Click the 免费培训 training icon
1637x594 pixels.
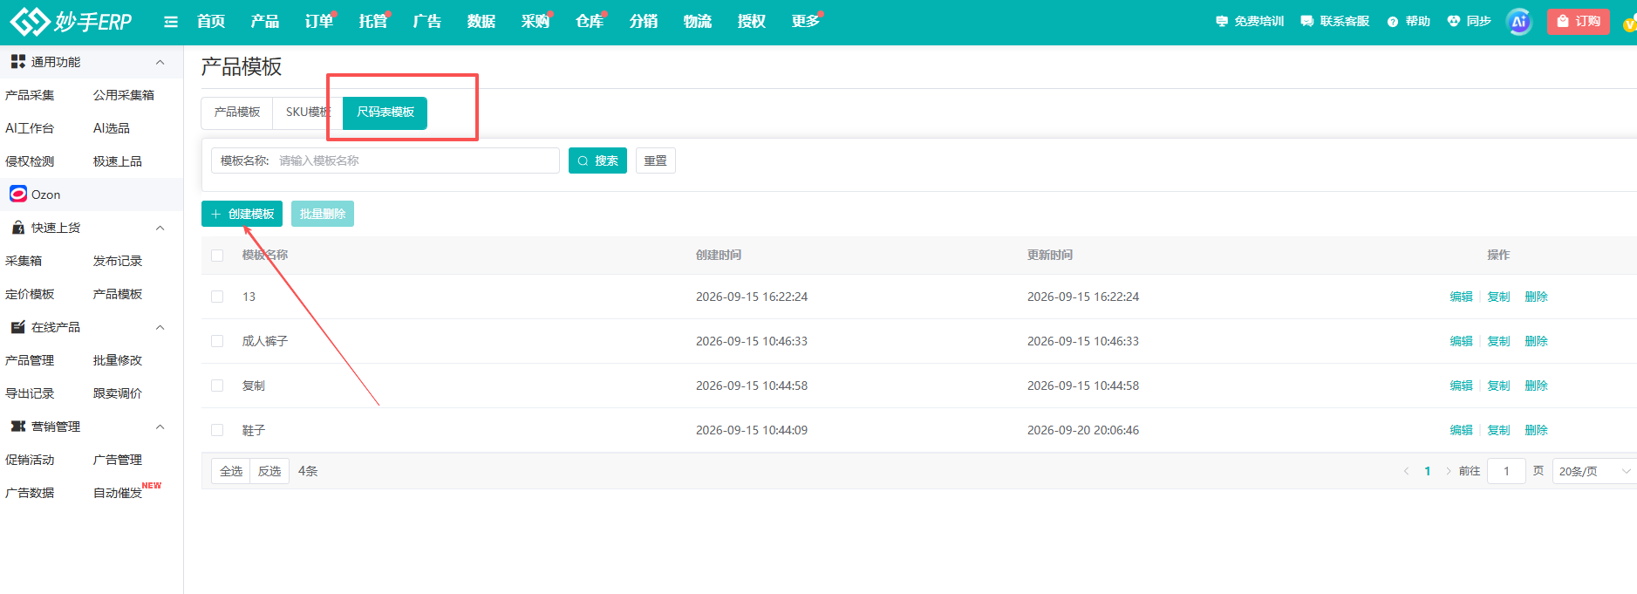click(1222, 22)
